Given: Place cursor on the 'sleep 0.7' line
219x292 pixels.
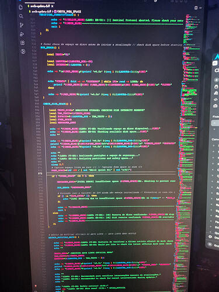Looking at the screenshot, I should [x=57, y=165].
